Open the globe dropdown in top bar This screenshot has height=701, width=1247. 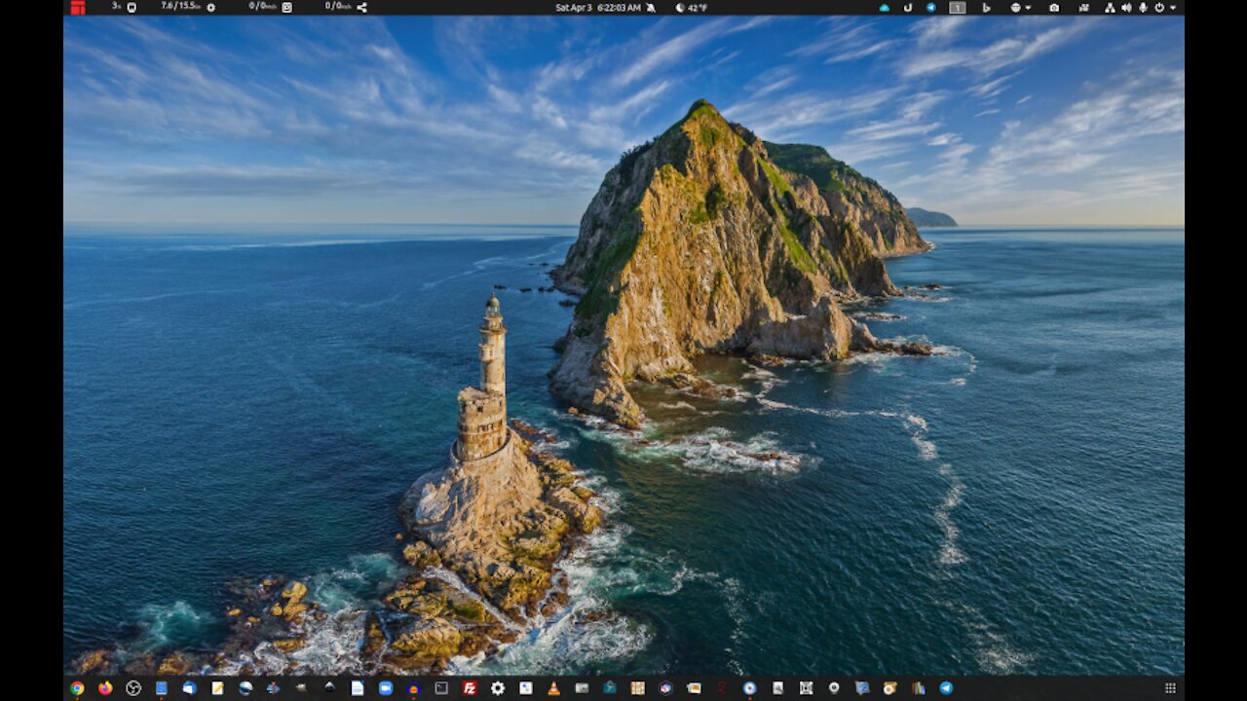click(1021, 8)
